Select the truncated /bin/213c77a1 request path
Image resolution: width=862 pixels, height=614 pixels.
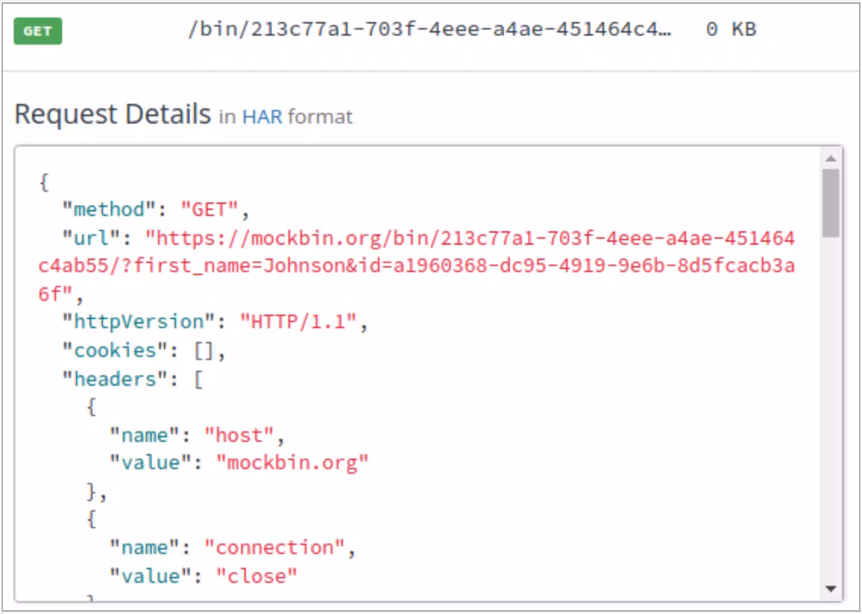429,30
